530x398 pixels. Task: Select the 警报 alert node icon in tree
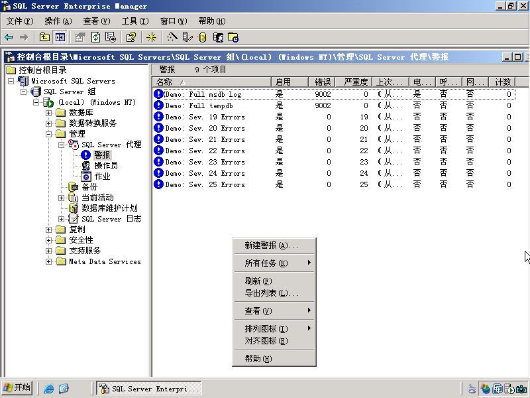[x=86, y=155]
